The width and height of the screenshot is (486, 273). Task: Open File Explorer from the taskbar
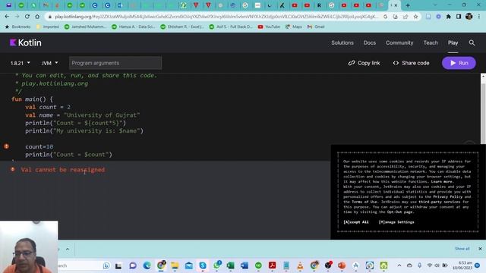coord(175,265)
